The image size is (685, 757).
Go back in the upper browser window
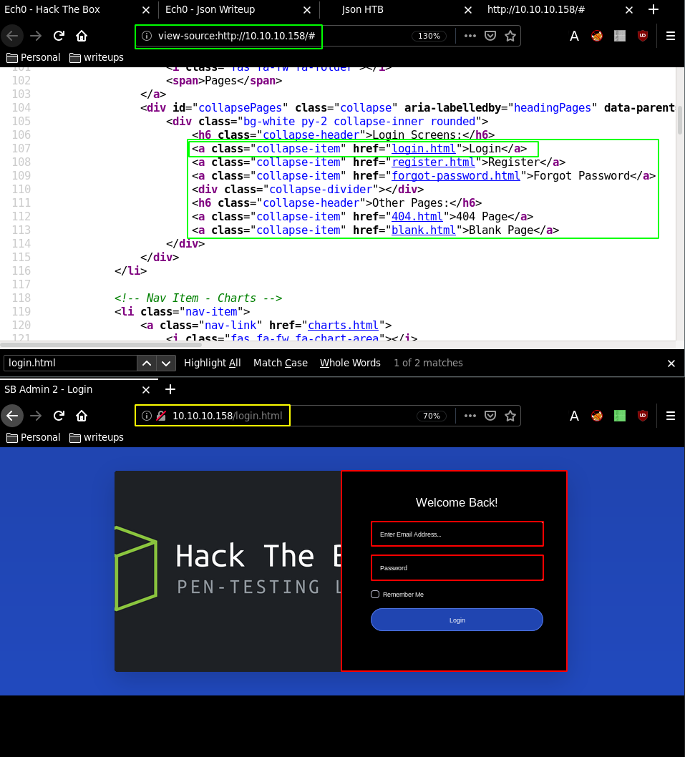12,36
